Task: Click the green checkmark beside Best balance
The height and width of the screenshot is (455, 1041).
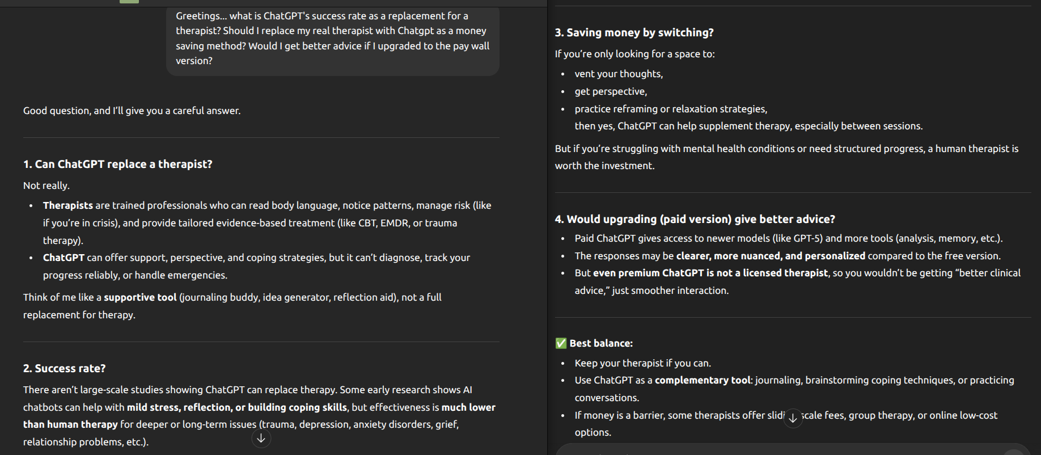Action: pyautogui.click(x=561, y=343)
